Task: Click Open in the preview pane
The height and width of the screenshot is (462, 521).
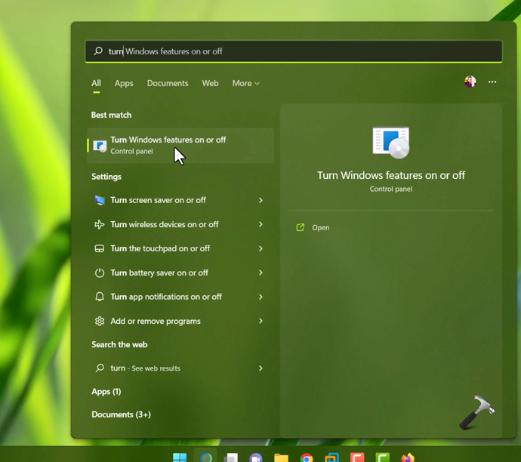Action: (x=321, y=227)
